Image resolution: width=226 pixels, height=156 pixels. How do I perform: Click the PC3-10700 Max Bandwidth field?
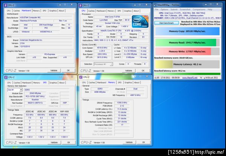pos(35,97)
